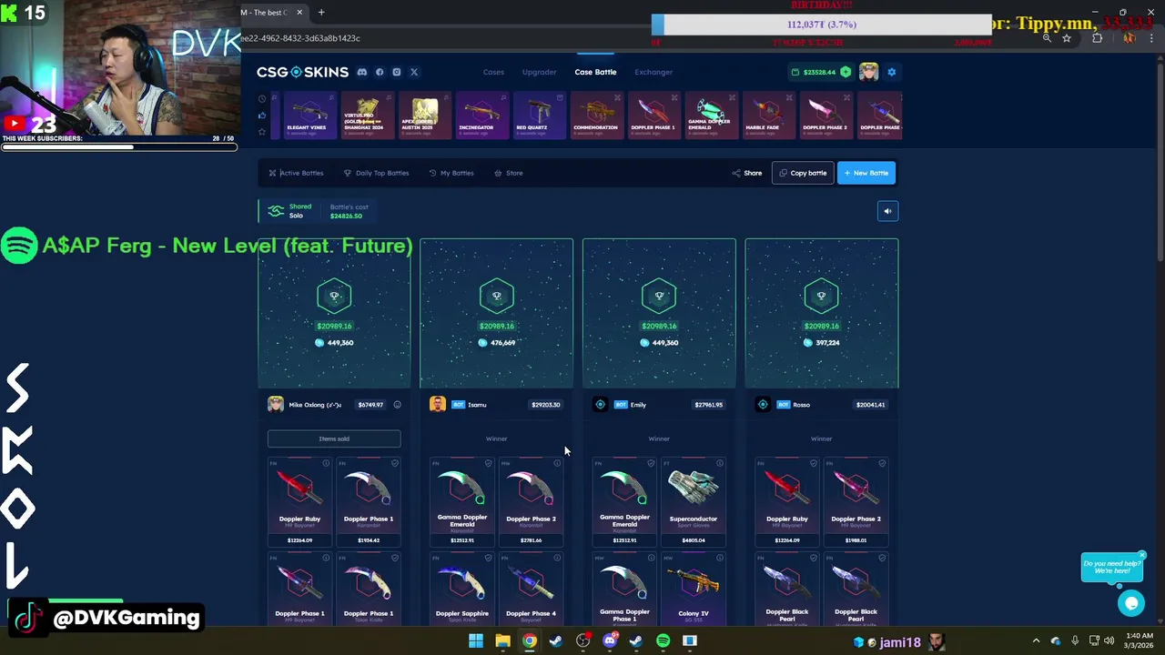Click Mike Oxlong's total $6749.97

coord(370,405)
